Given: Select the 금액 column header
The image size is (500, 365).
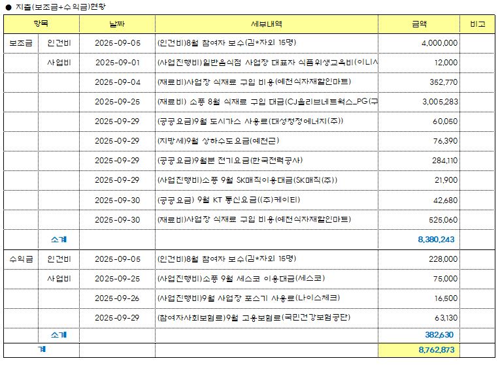Looking at the screenshot, I should coord(419,24).
